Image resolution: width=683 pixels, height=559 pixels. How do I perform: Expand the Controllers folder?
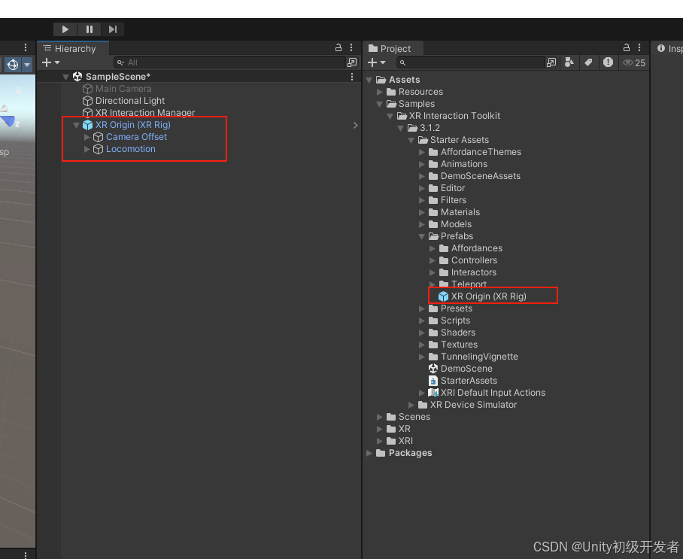tap(432, 260)
